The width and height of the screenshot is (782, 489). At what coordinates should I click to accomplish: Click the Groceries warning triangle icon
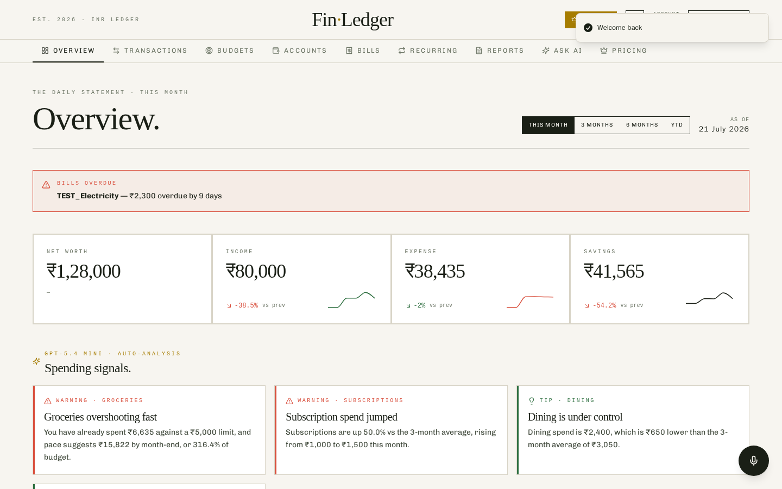[48, 401]
